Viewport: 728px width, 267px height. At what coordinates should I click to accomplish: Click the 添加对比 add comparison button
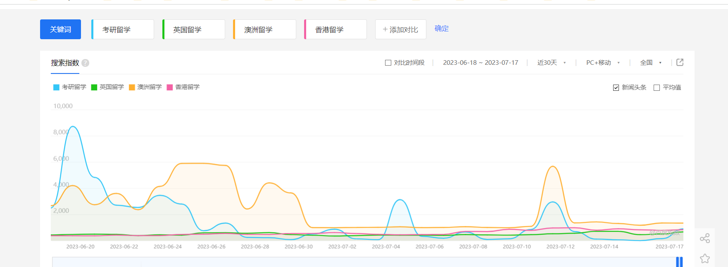point(400,29)
